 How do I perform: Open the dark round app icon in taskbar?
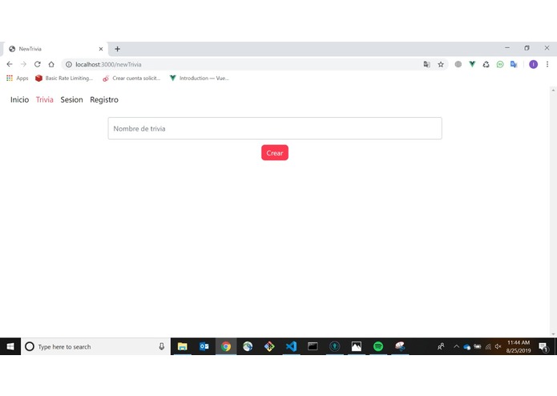pos(335,346)
